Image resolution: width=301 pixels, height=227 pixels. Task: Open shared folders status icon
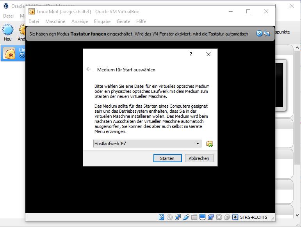coord(194,217)
